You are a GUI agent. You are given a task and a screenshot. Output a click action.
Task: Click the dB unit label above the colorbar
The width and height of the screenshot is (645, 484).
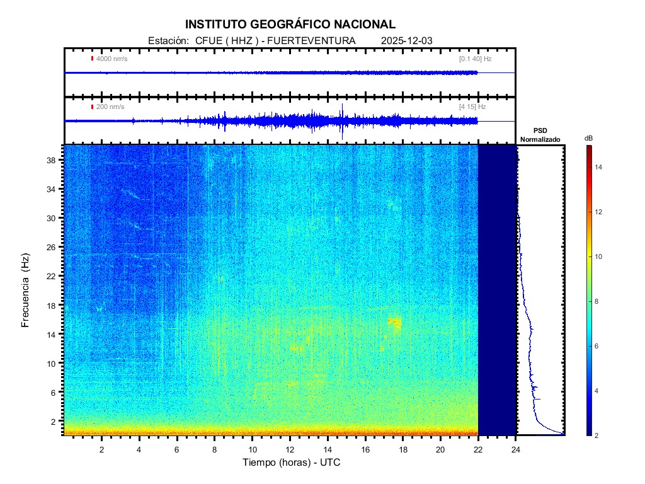coord(588,137)
